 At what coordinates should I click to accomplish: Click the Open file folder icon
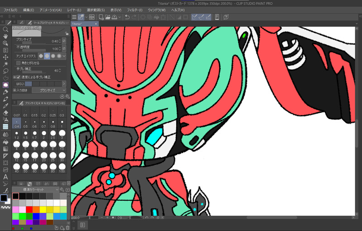coord(108,17)
